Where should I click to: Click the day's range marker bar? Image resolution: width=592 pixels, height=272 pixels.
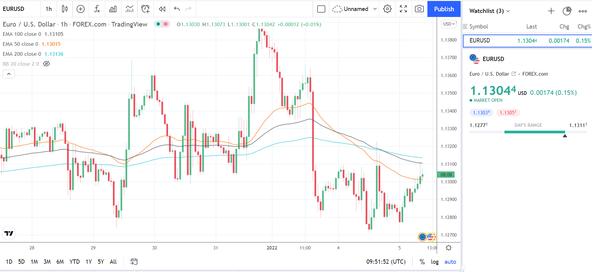pos(528,132)
